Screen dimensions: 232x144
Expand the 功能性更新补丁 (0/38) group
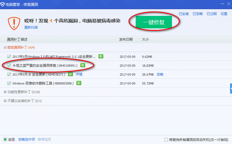tap(5, 92)
